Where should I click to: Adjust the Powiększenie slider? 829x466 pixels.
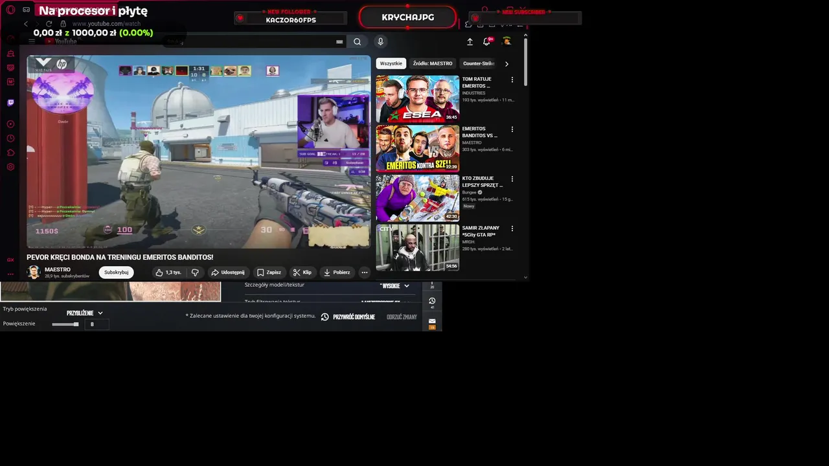pyautogui.click(x=65, y=324)
